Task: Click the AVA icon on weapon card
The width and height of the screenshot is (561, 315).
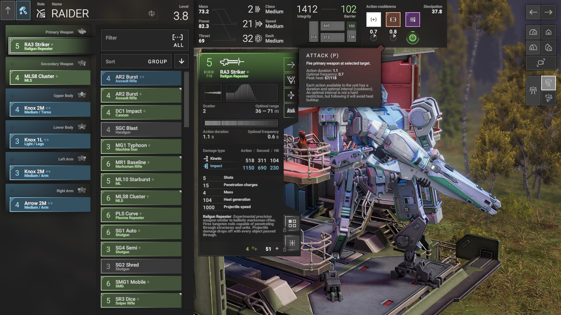Action: pyautogui.click(x=291, y=111)
